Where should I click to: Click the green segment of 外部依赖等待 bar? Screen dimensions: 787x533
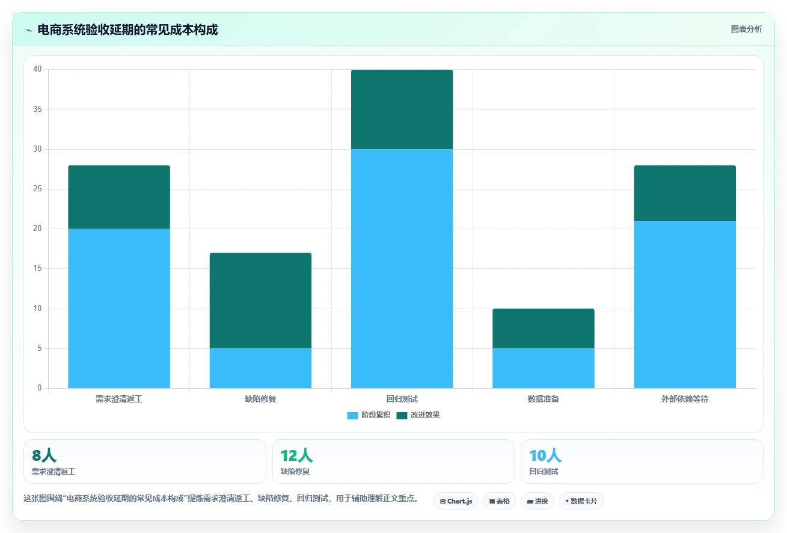coord(685,193)
